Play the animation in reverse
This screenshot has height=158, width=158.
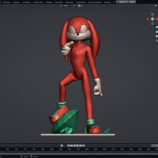pos(74,145)
